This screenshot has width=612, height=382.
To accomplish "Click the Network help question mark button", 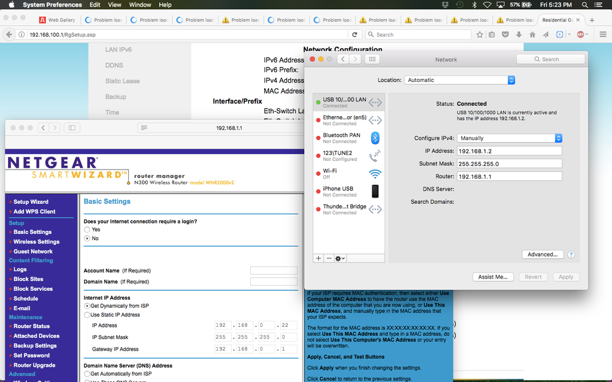I will [x=571, y=255].
